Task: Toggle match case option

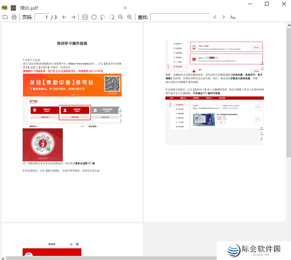Action: 233,17
